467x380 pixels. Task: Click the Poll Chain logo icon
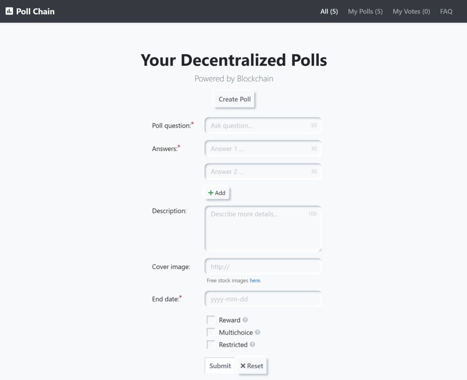[9, 11]
